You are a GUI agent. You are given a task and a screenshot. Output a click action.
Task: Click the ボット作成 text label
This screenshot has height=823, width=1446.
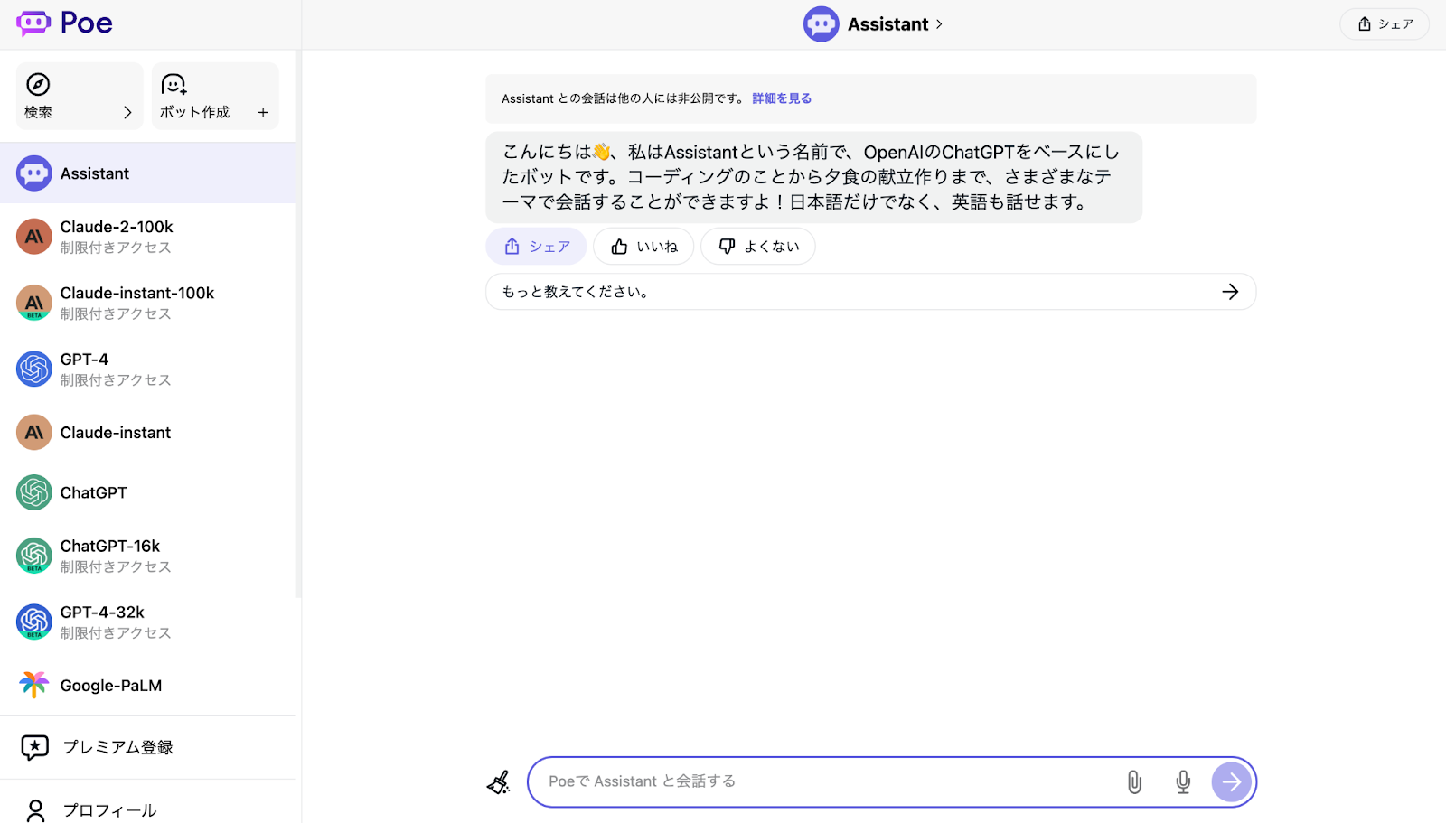[194, 112]
